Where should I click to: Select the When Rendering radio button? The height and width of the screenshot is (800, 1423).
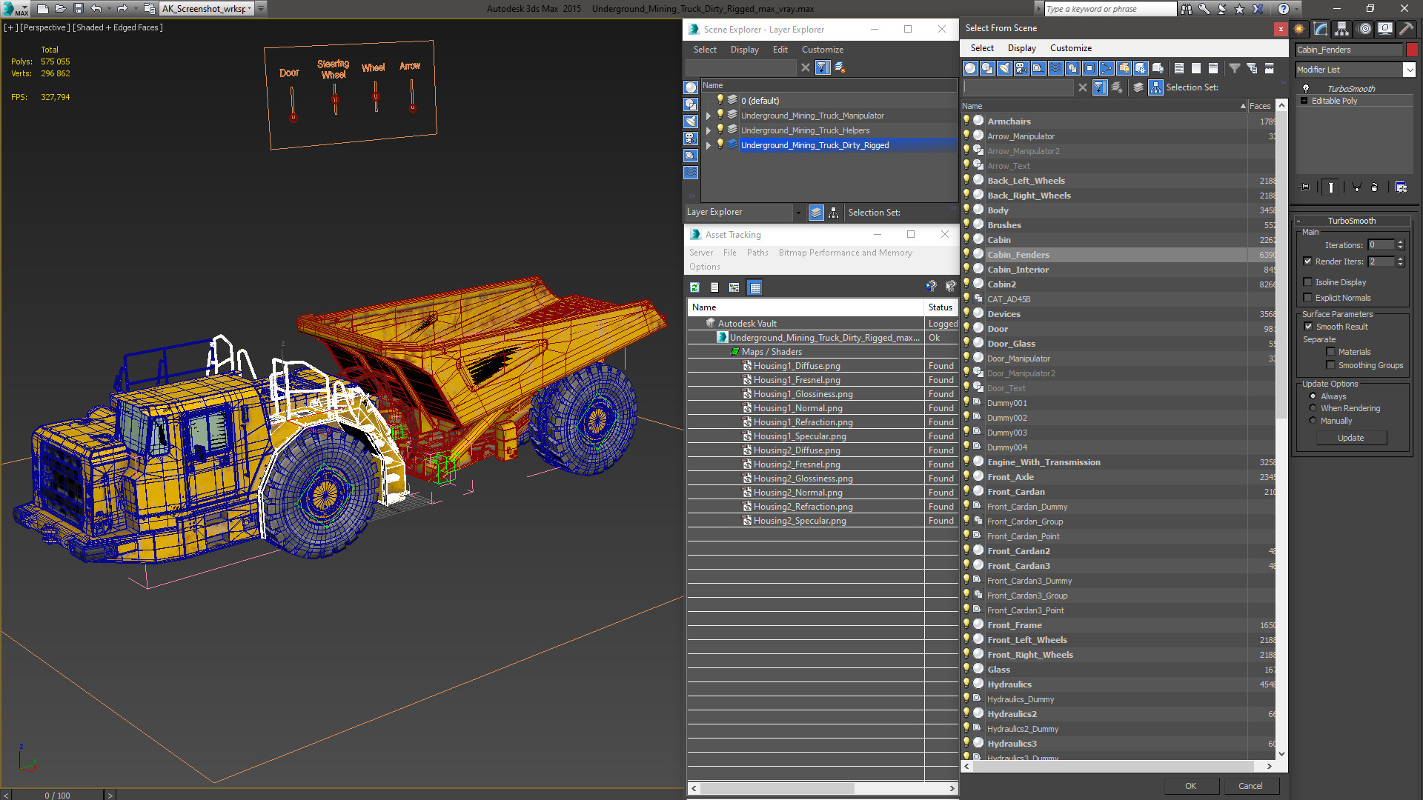(1313, 408)
